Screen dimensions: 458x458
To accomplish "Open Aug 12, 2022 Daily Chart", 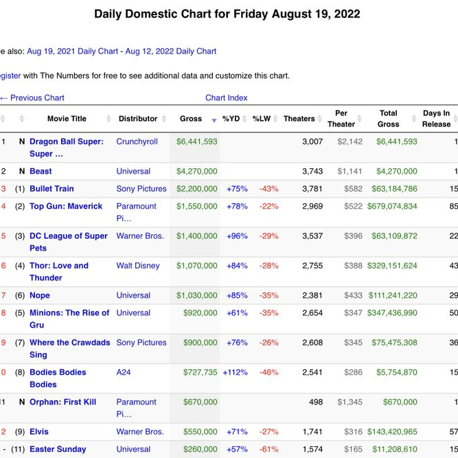I will (x=171, y=51).
